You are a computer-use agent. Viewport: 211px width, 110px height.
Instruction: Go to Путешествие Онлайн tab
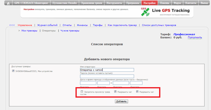coord(65,3)
